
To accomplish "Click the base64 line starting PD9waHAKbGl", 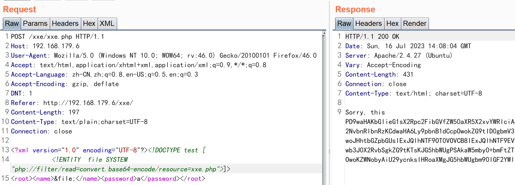I will pyautogui.click(x=430, y=122).
